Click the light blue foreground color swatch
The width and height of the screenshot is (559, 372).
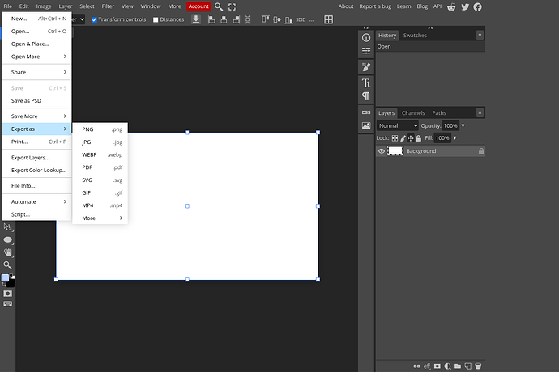coord(6,278)
